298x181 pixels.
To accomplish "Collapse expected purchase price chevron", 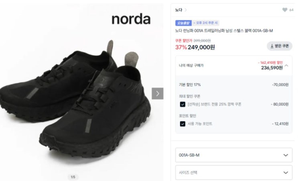I will (287, 65).
